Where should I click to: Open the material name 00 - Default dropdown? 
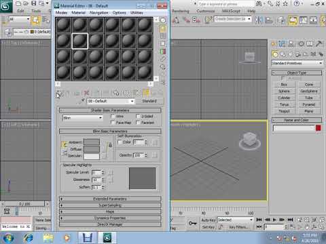111,101
